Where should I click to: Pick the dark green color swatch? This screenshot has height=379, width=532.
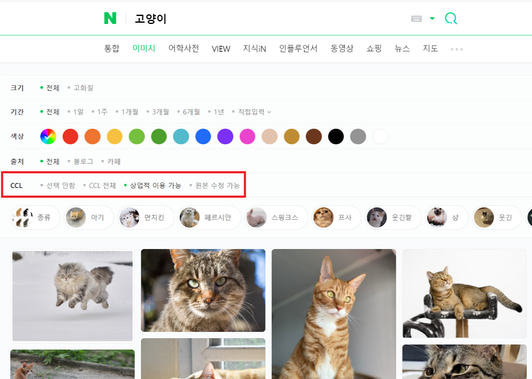tap(159, 137)
